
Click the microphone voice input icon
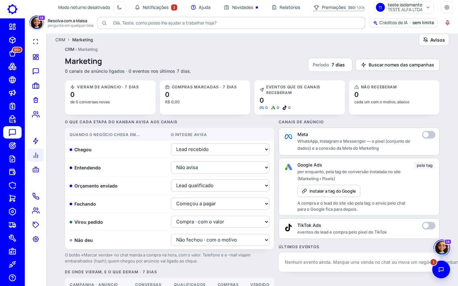click(x=448, y=23)
